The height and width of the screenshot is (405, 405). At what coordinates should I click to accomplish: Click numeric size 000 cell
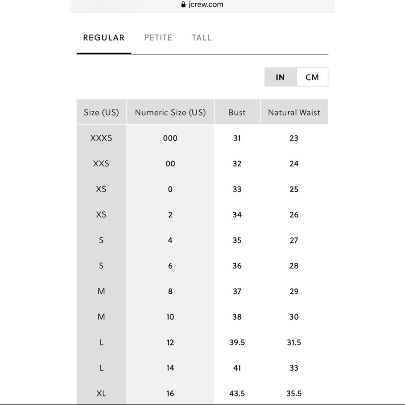coord(170,138)
